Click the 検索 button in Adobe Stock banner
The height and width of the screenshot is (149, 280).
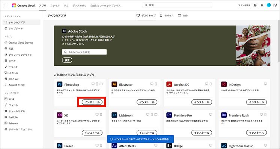pyautogui.click(x=67, y=60)
